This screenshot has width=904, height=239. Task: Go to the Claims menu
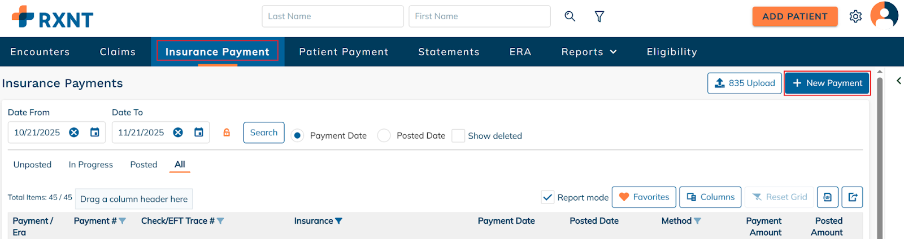pyautogui.click(x=118, y=52)
